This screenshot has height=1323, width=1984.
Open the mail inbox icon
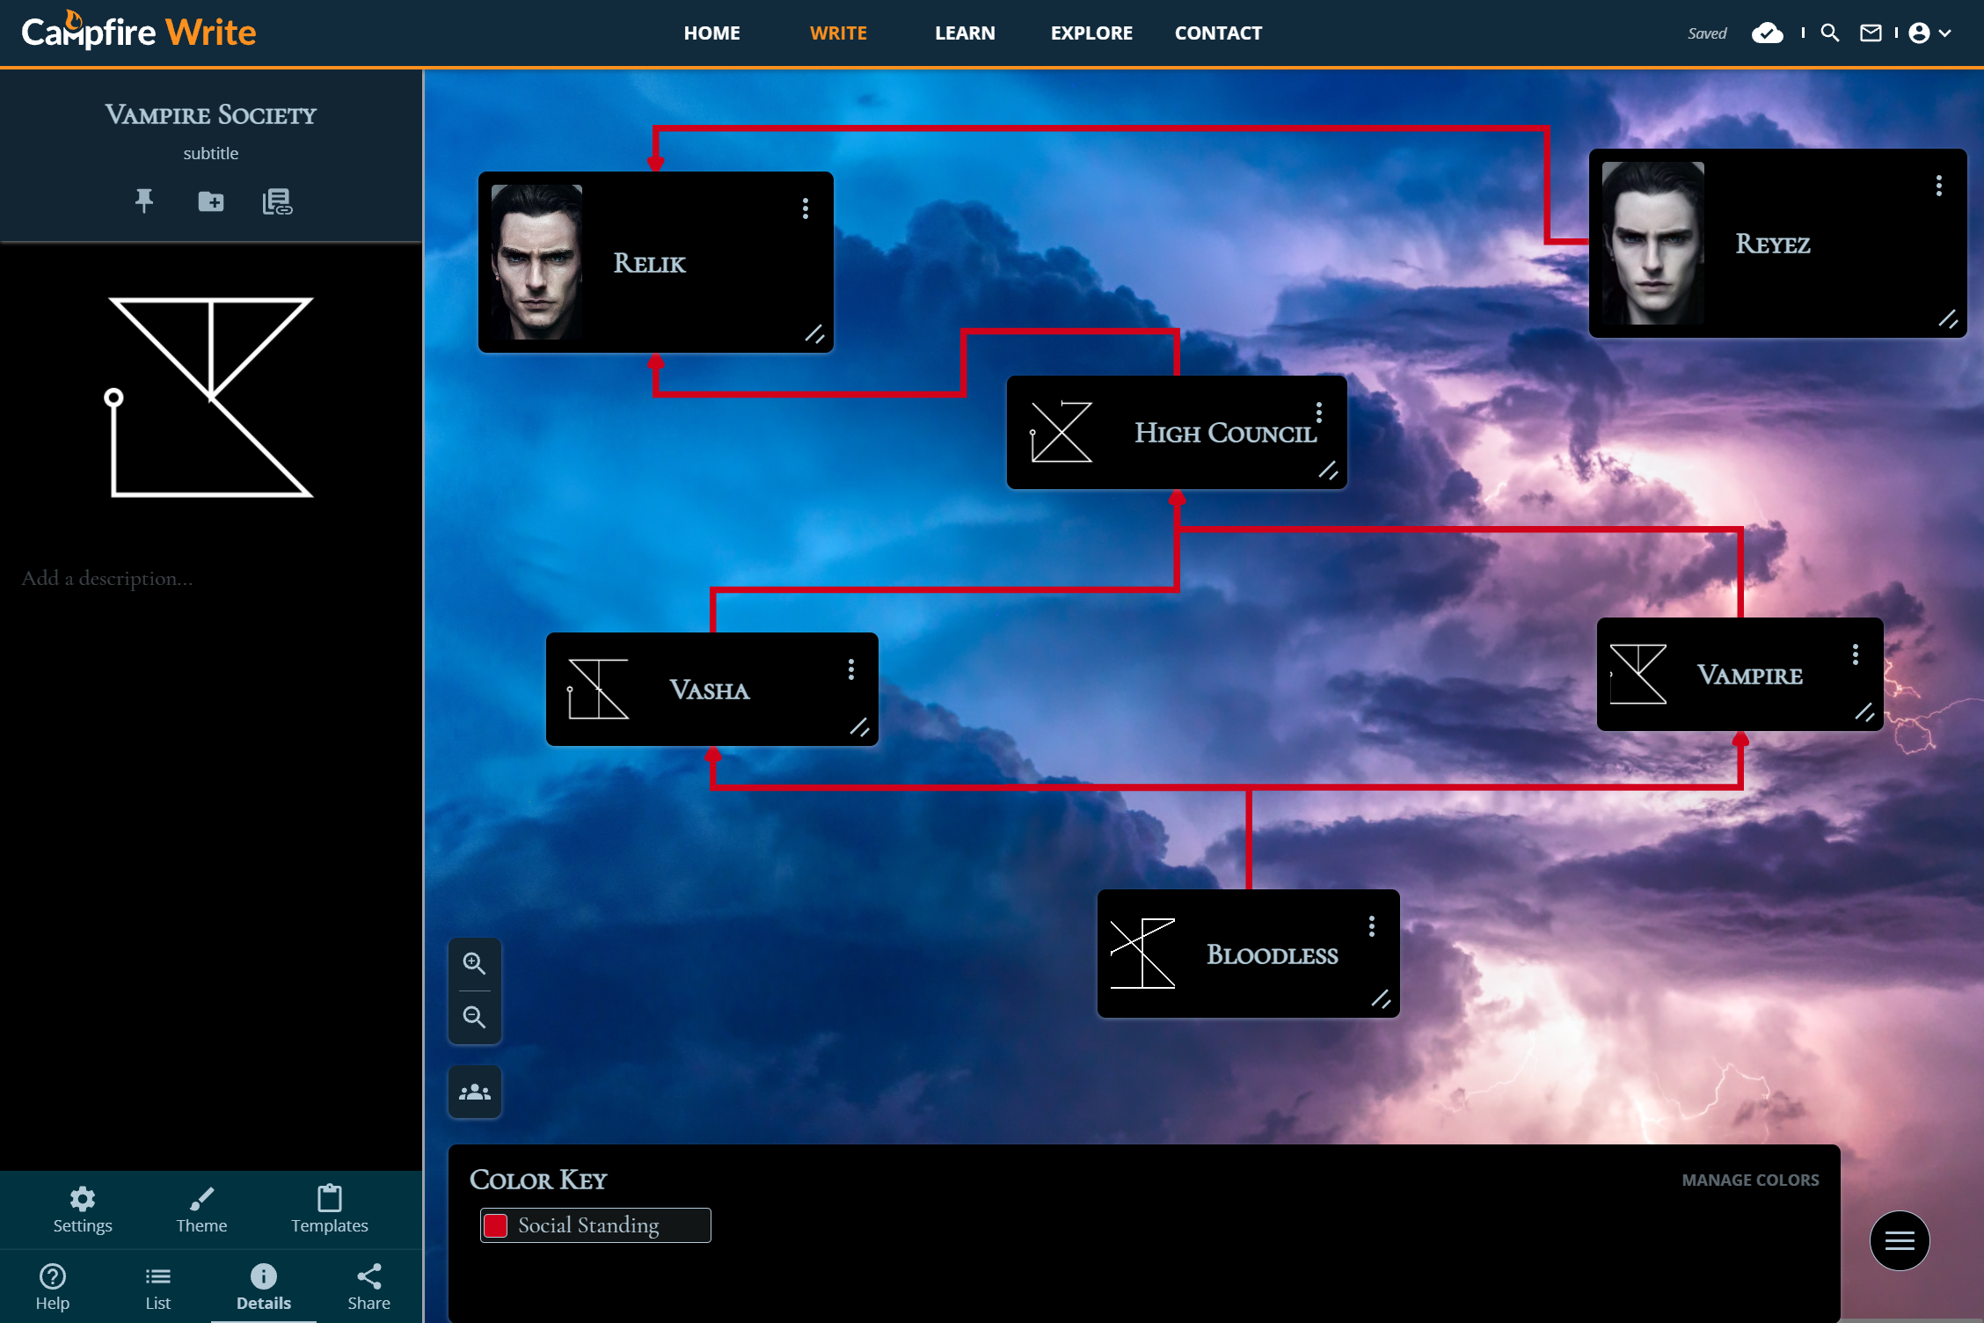[1871, 33]
